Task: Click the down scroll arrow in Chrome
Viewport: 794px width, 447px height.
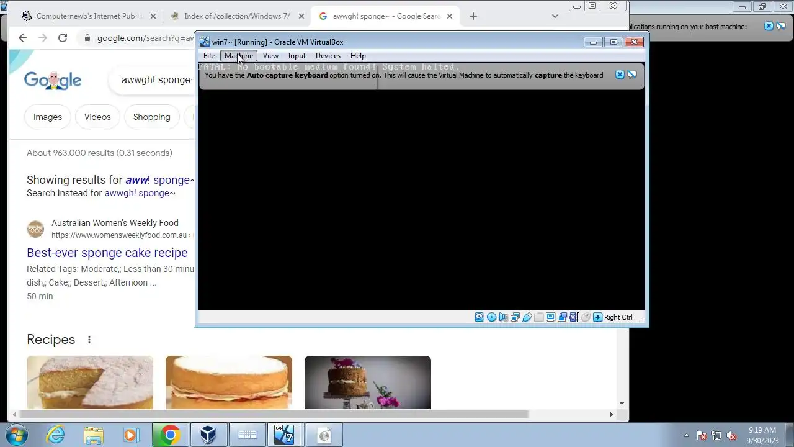Action: (622, 404)
